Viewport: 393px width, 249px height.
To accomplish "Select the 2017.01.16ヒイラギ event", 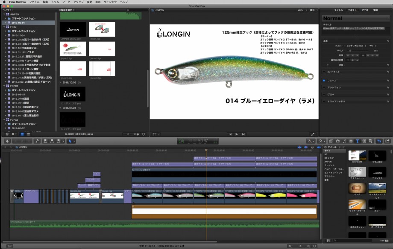I will click(23, 52).
